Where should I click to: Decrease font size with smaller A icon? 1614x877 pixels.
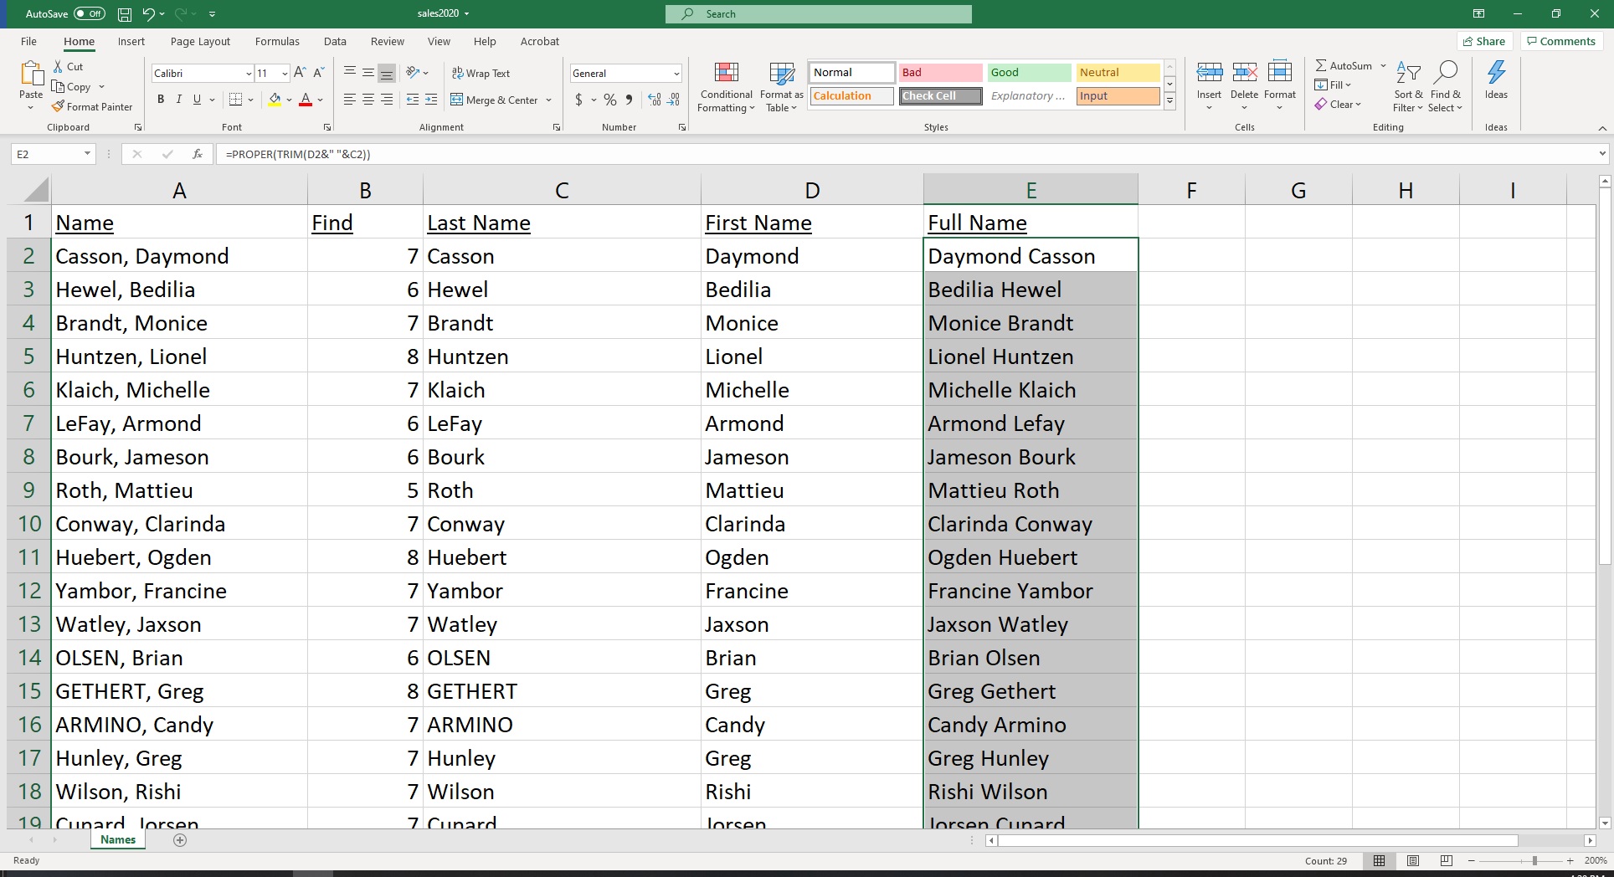tap(318, 73)
